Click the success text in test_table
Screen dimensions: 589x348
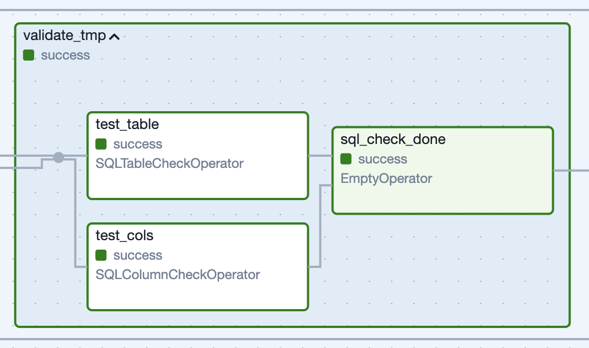click(138, 144)
